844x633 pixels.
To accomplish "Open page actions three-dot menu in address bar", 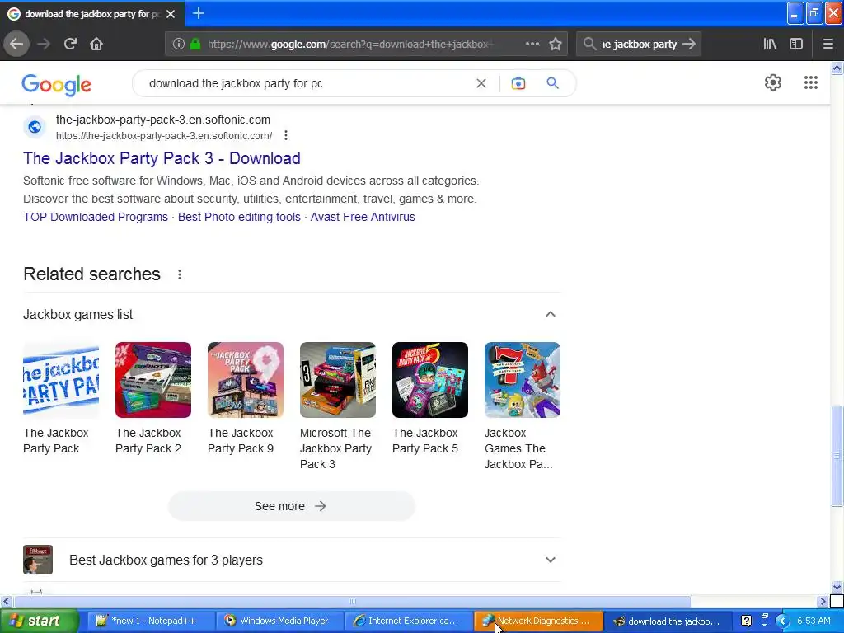I will point(532,44).
